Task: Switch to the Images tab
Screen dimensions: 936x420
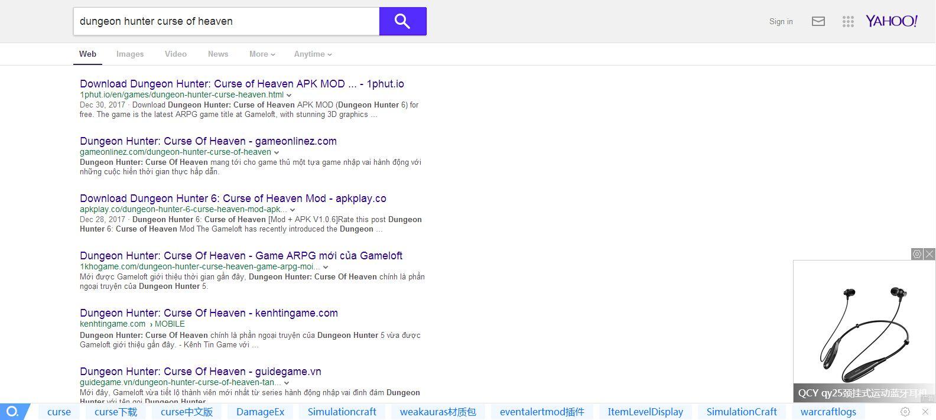Action: [x=130, y=54]
